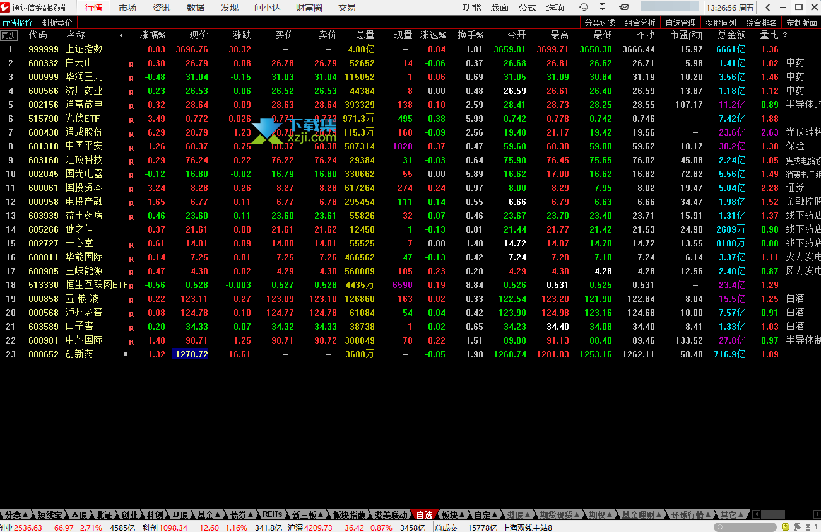
Task: Sort by the 涨幅% column header
Action: [x=152, y=35]
